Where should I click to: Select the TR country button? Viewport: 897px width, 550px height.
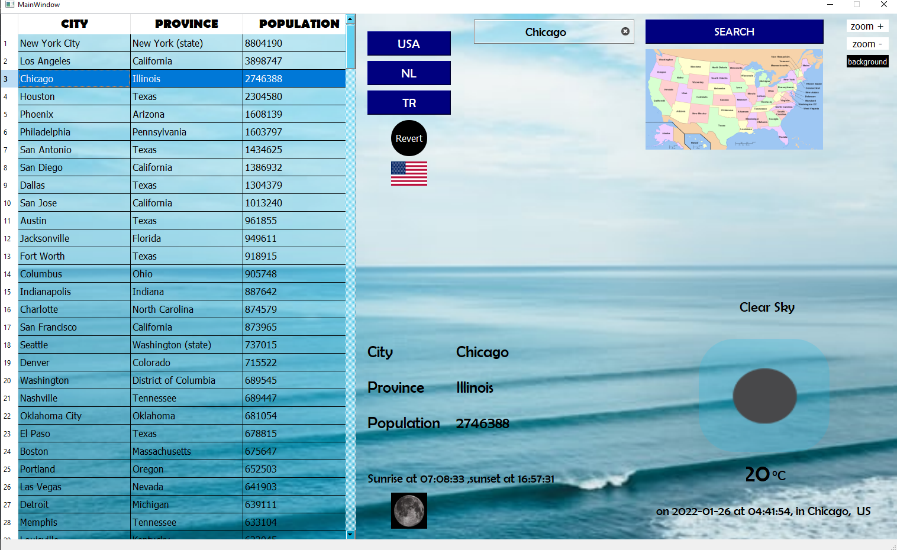(409, 102)
